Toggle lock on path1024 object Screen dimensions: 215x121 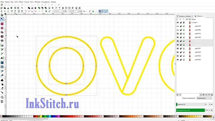(181, 52)
